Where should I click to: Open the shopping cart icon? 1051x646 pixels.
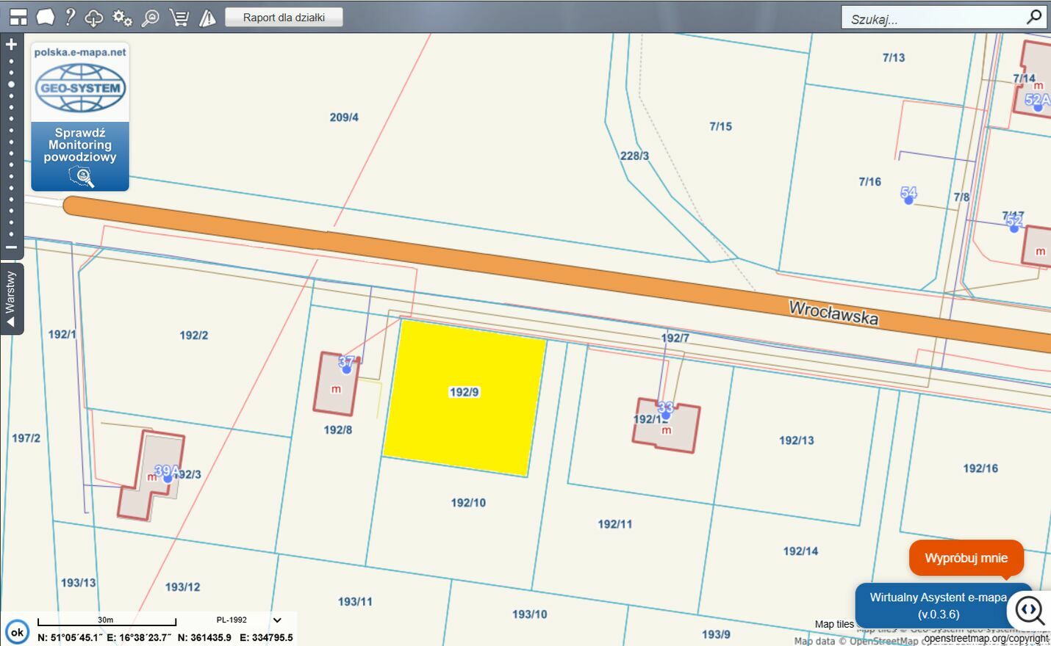click(x=179, y=18)
